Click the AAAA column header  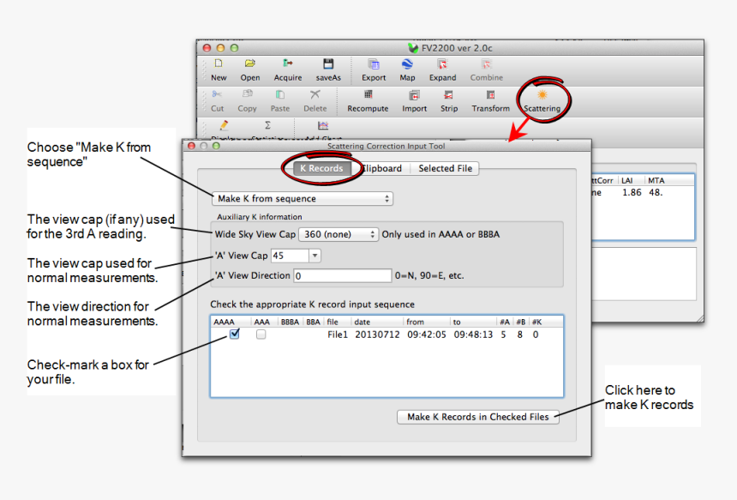point(224,322)
